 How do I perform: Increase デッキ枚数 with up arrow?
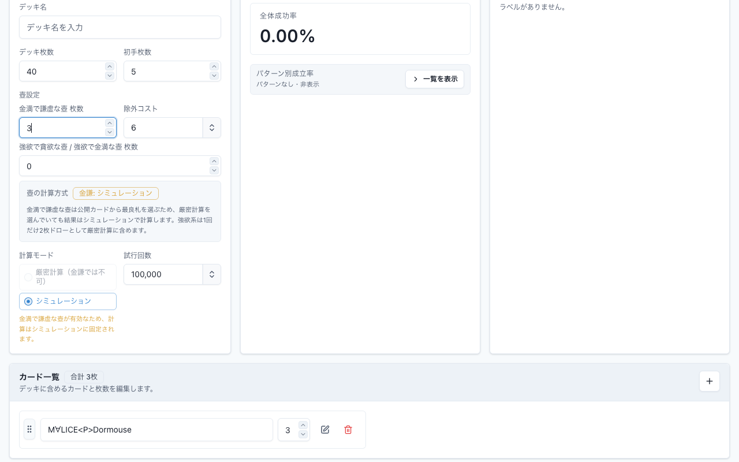click(110, 66)
